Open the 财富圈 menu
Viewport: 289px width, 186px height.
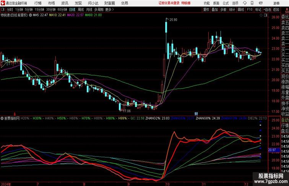(109, 3)
